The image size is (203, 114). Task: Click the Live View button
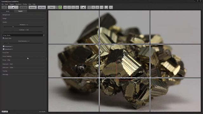(42, 7)
